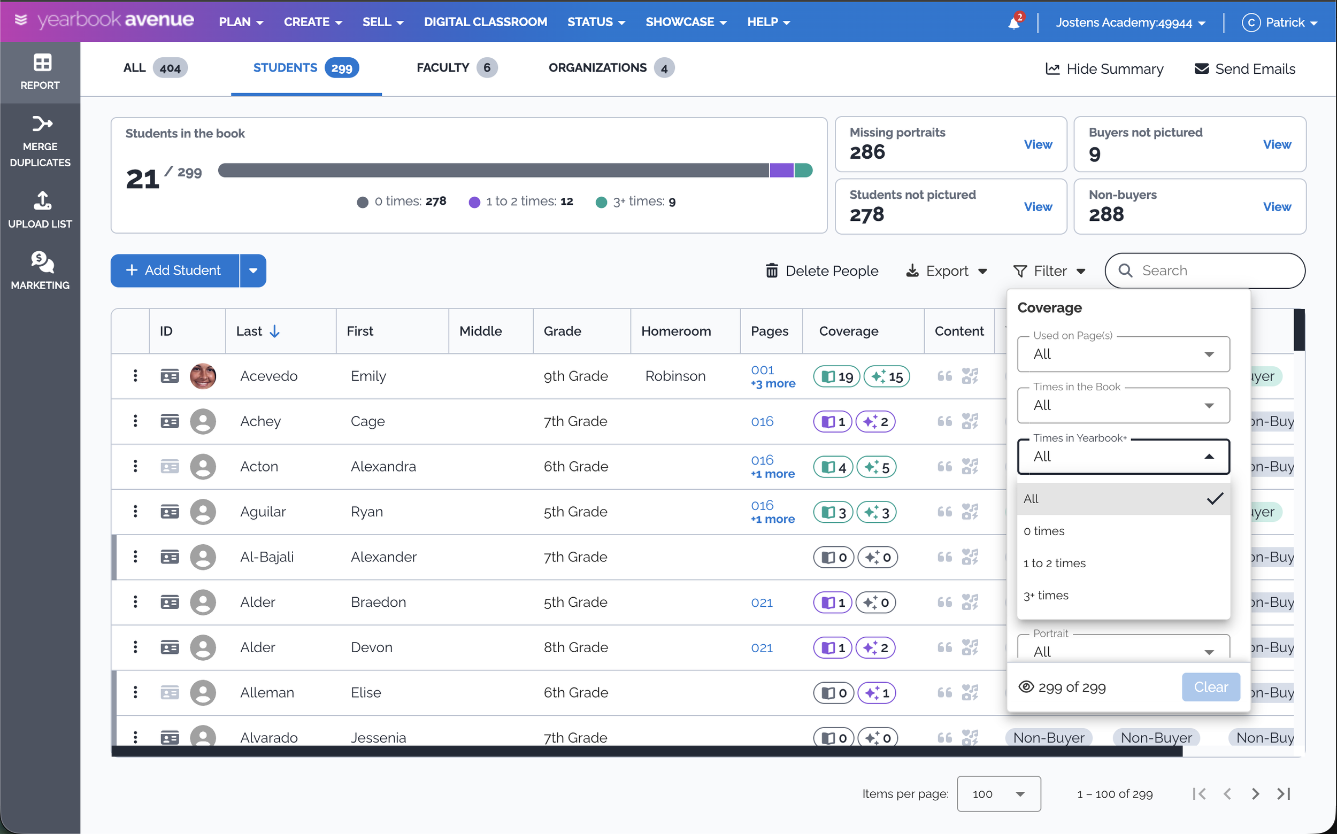
Task: Open the Times in the Book dropdown
Action: [1124, 405]
